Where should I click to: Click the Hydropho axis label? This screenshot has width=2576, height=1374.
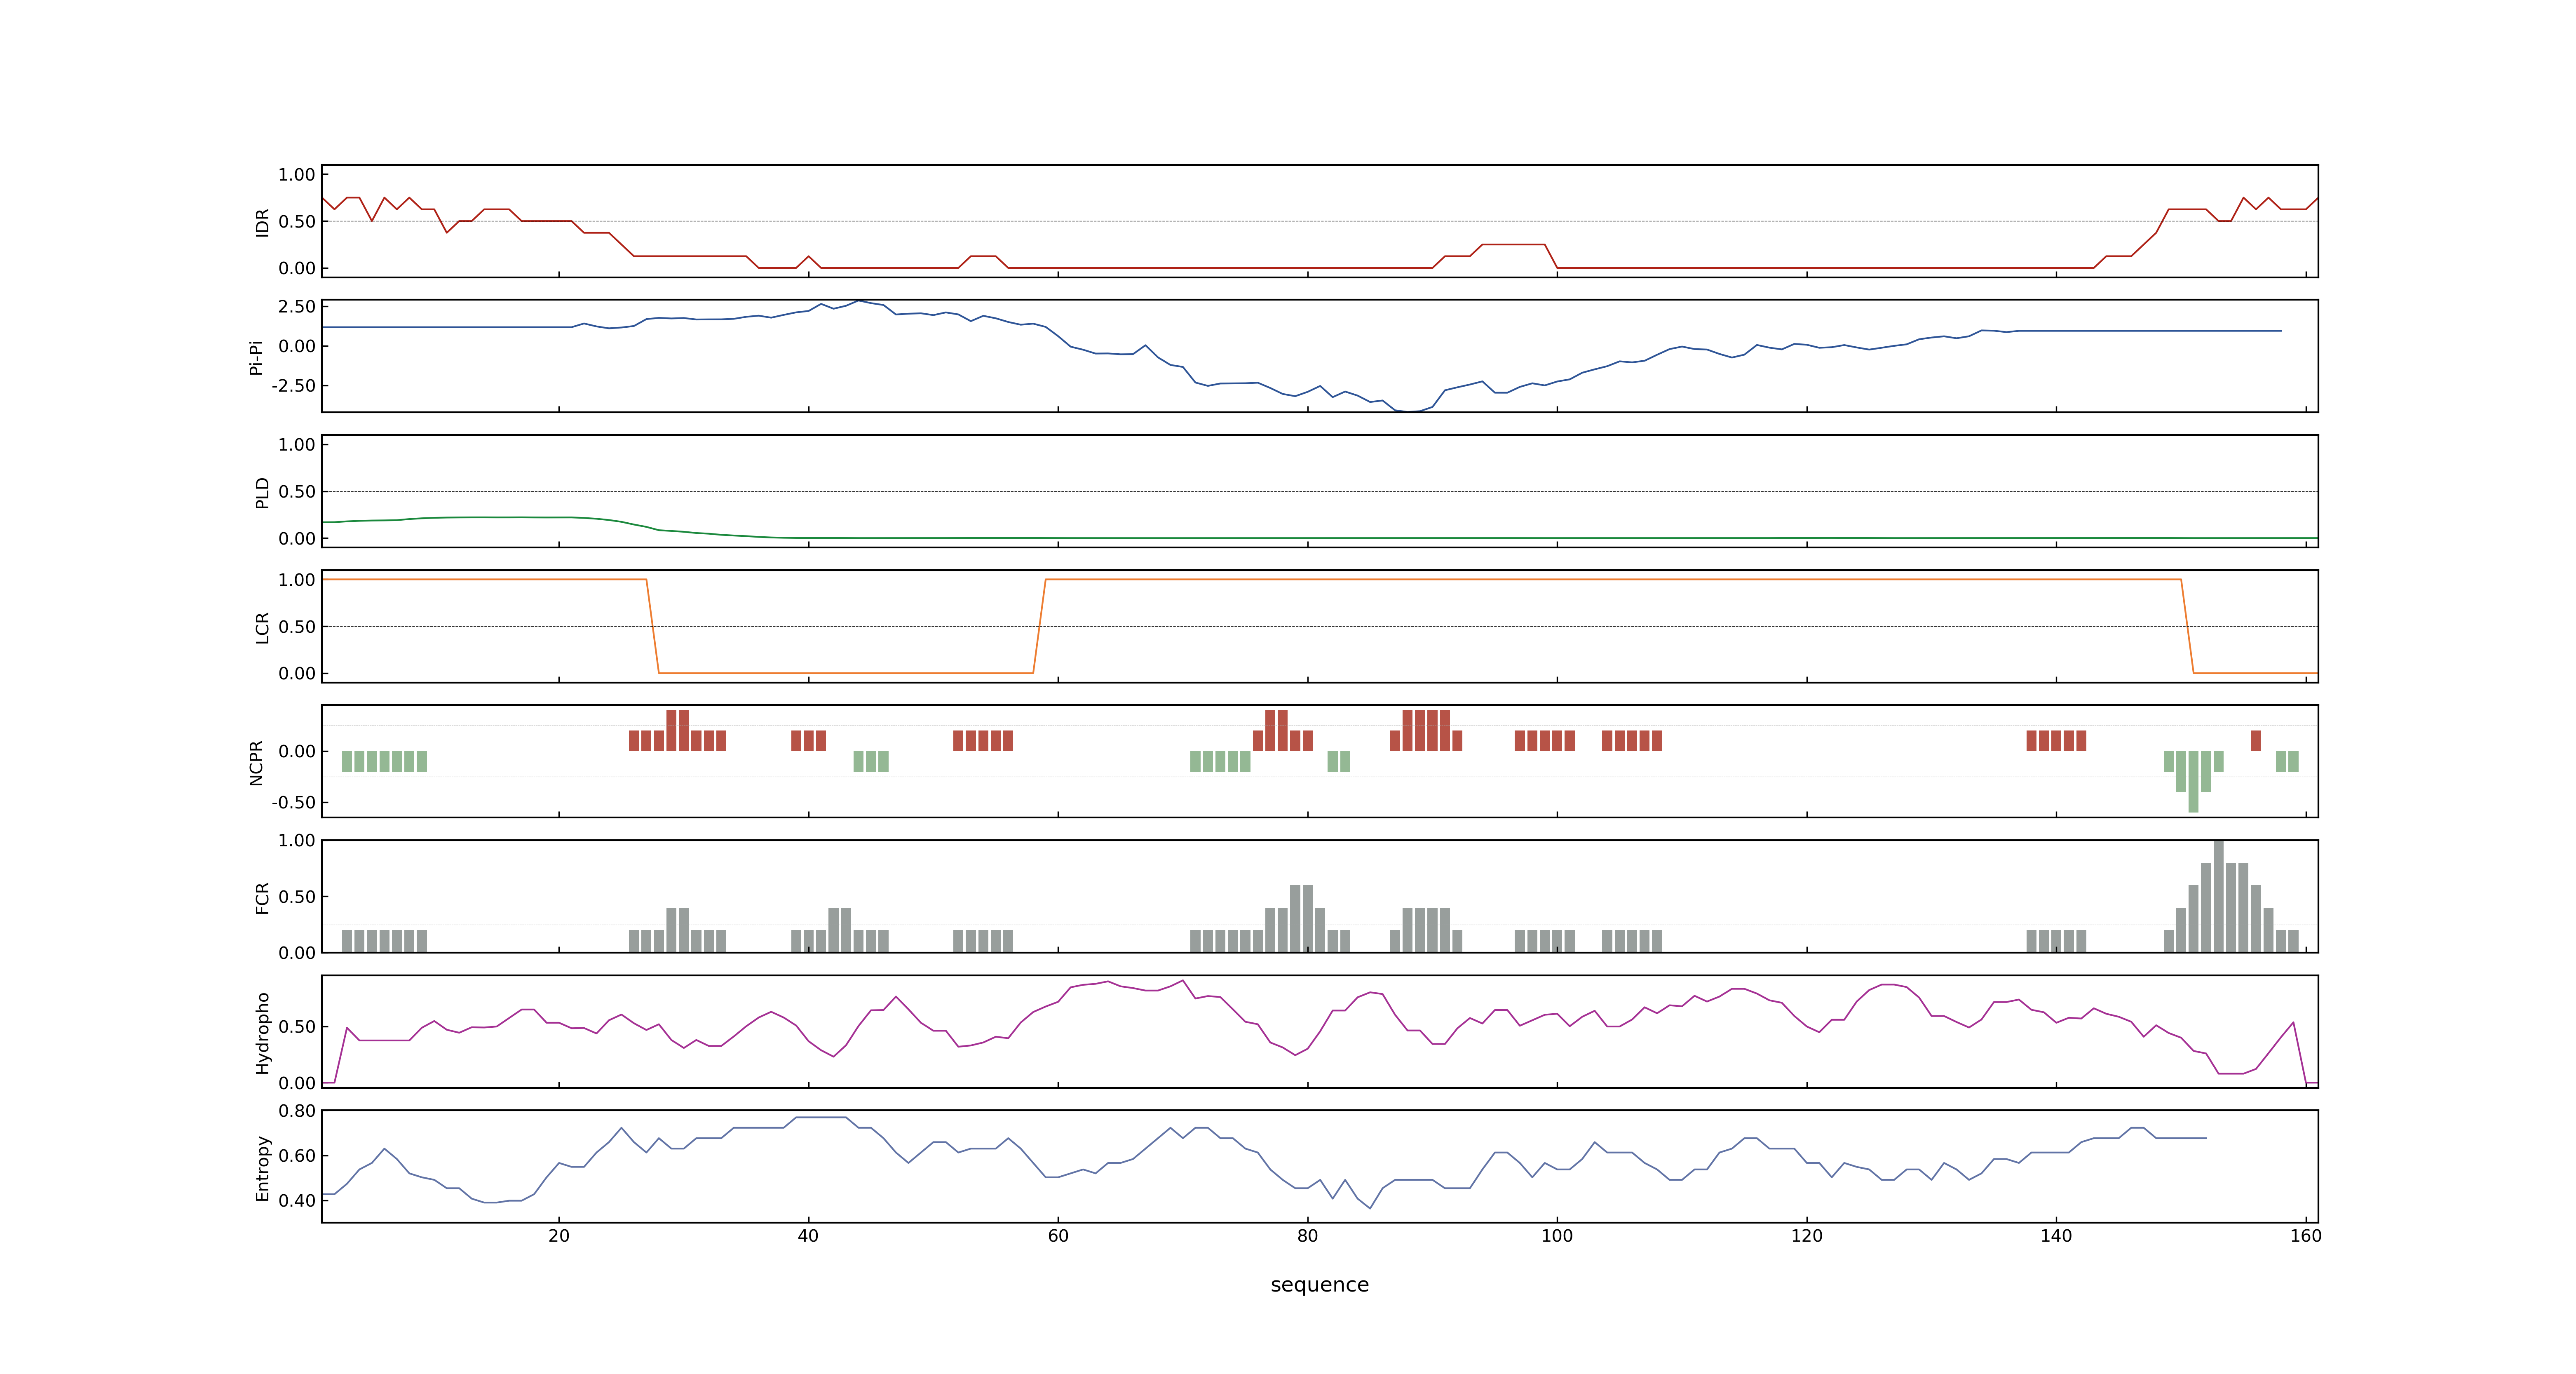point(262,1033)
